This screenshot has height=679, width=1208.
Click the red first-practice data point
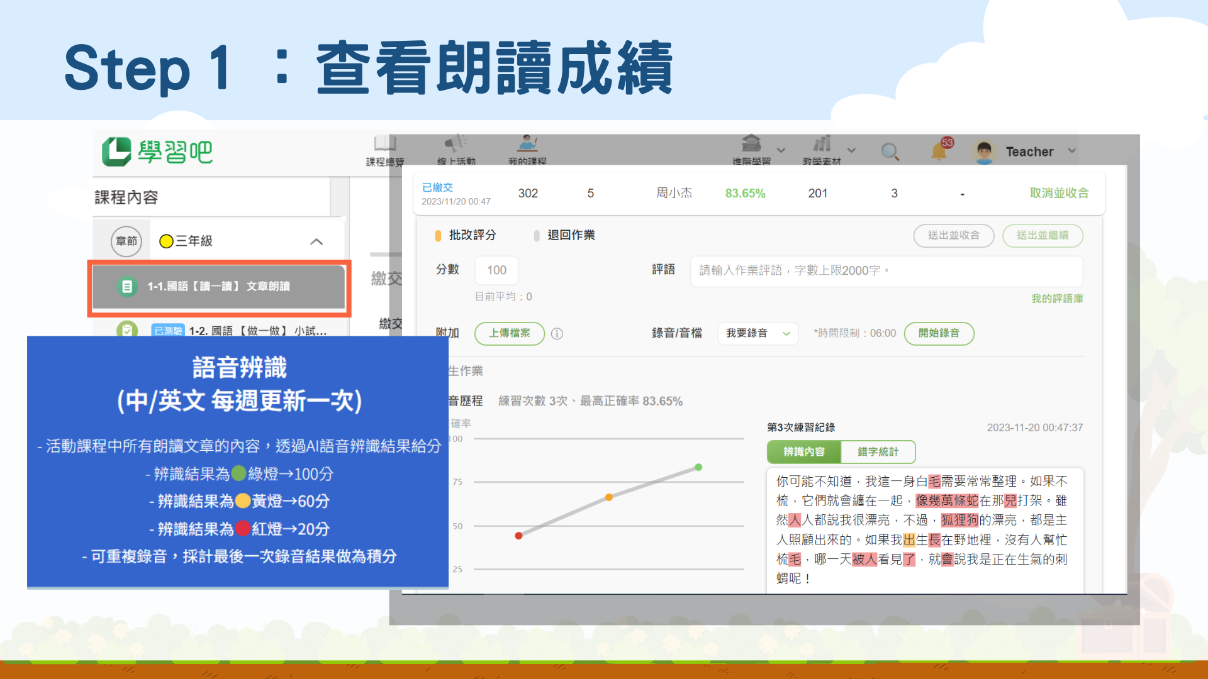coord(518,536)
